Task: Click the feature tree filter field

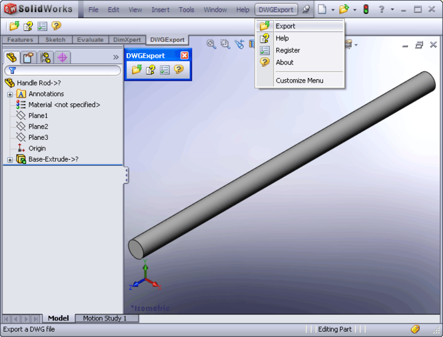Action: coord(63,71)
